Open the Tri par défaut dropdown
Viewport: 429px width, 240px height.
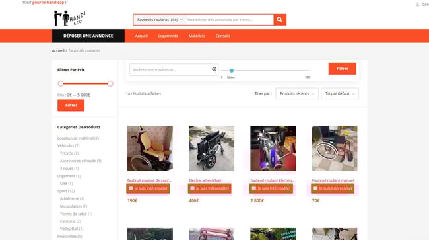340,93
